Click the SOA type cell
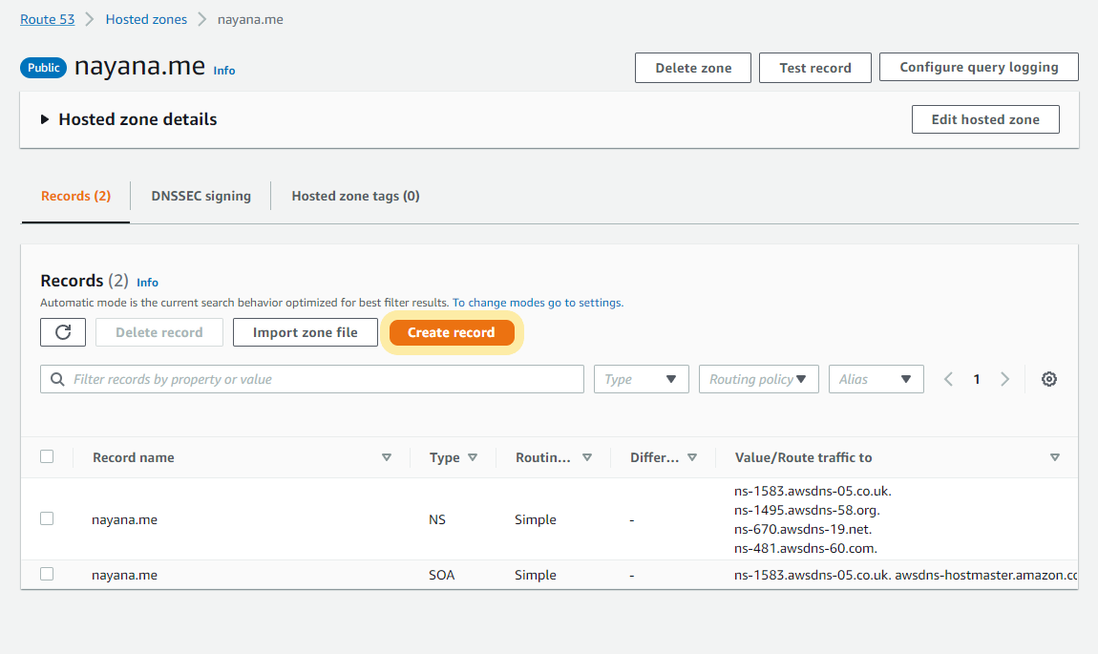Screen dimensions: 1098x654 [x=442, y=575]
